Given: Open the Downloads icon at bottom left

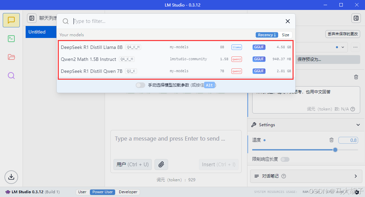Looking at the screenshot, I should [11, 177].
